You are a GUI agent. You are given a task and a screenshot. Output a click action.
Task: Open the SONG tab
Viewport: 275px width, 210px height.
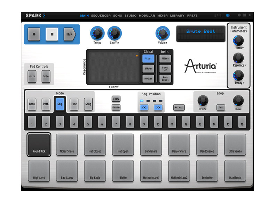118,16
